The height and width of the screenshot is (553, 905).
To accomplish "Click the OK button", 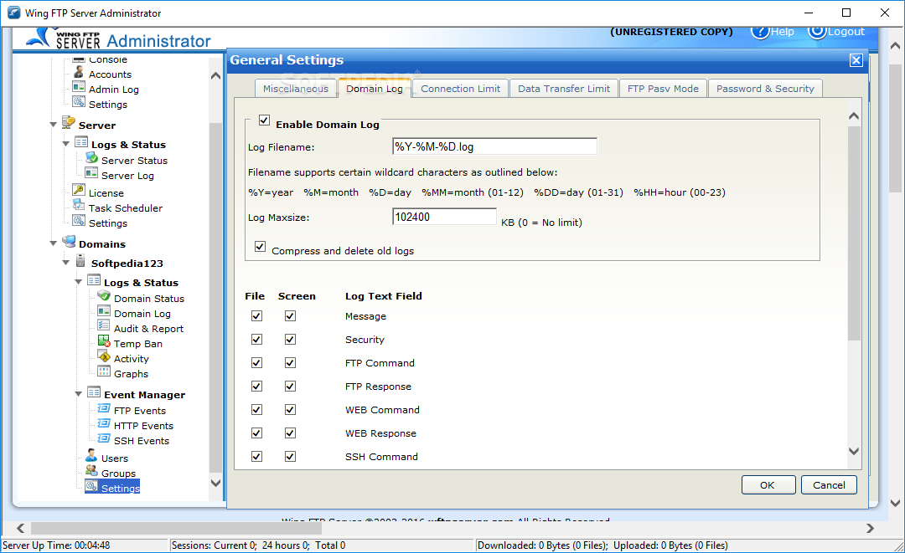I will (x=768, y=485).
